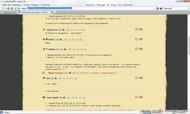
Task: Open the Персонажи menu
Action: (90, 5)
